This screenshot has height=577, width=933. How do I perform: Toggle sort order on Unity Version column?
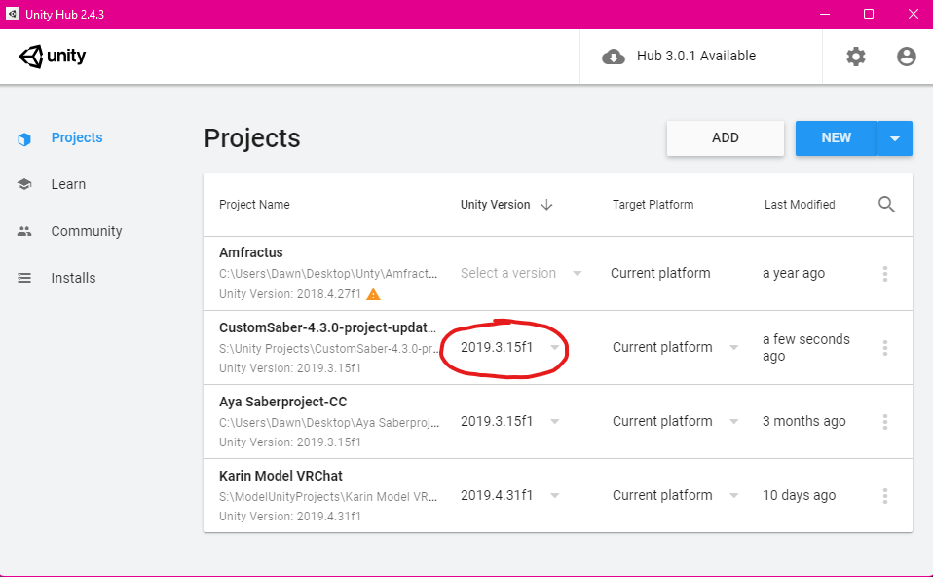[545, 205]
